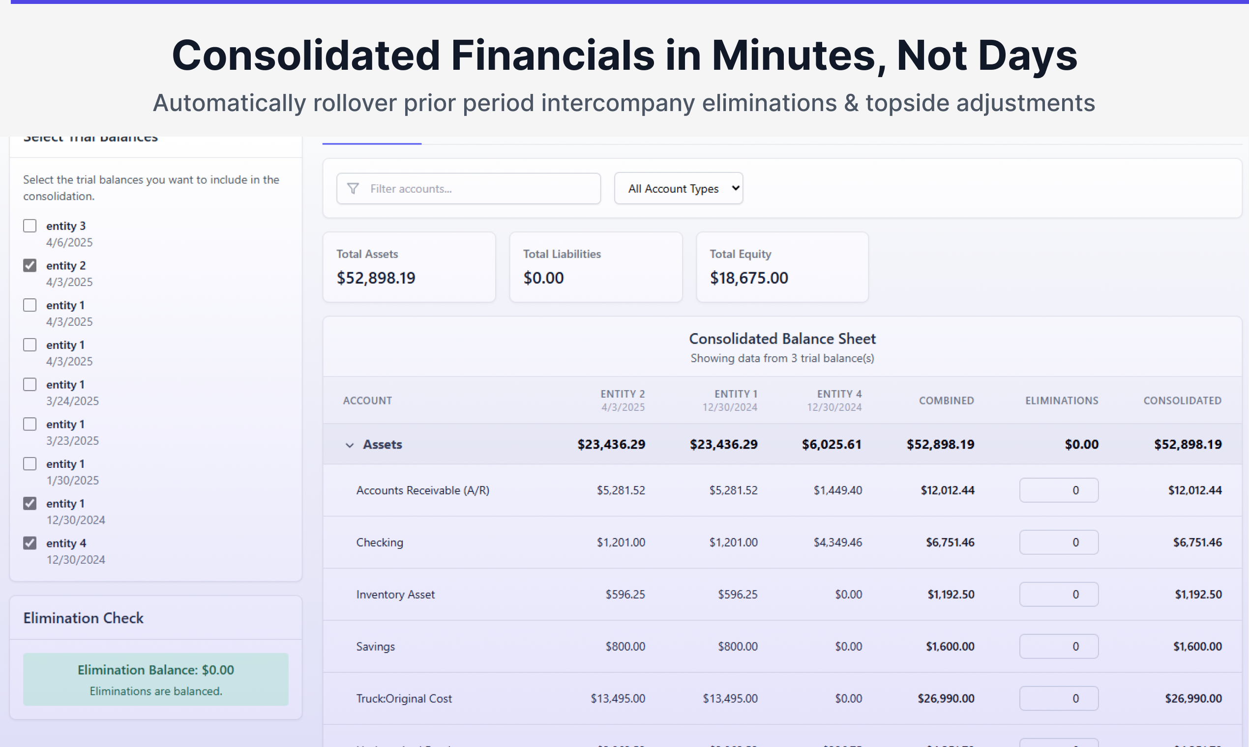Screen dimensions: 1249x747
Task: Click the Consolidated column header
Action: [x=1182, y=400]
